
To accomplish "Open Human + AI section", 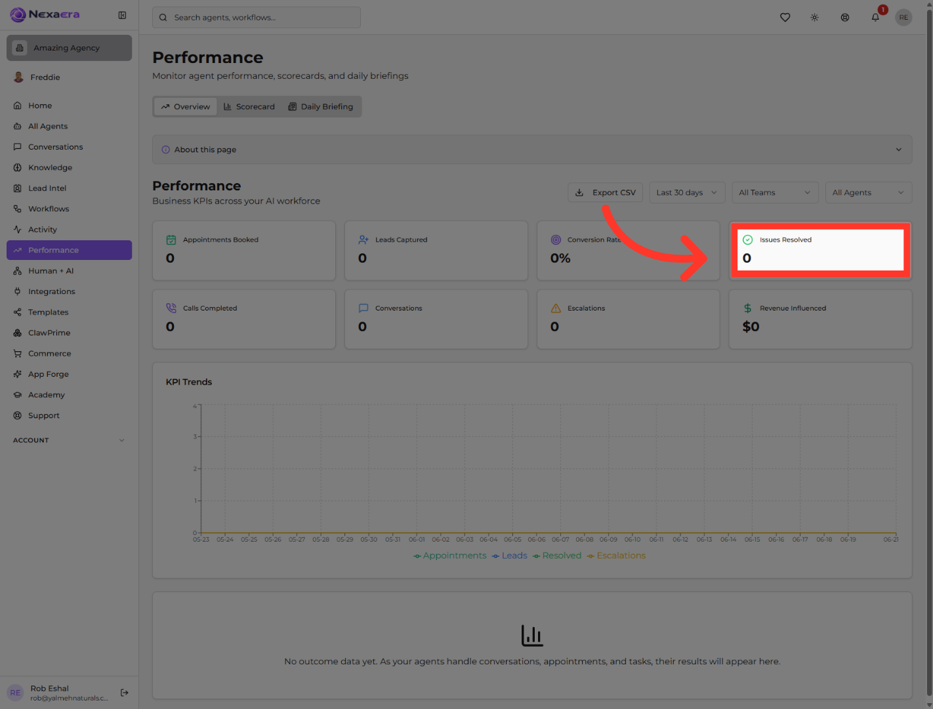I will [69, 271].
